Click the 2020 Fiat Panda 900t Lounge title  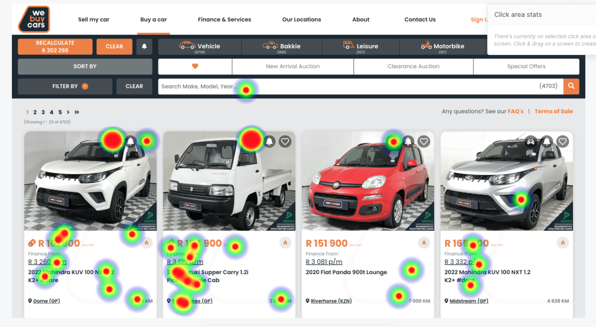(346, 272)
